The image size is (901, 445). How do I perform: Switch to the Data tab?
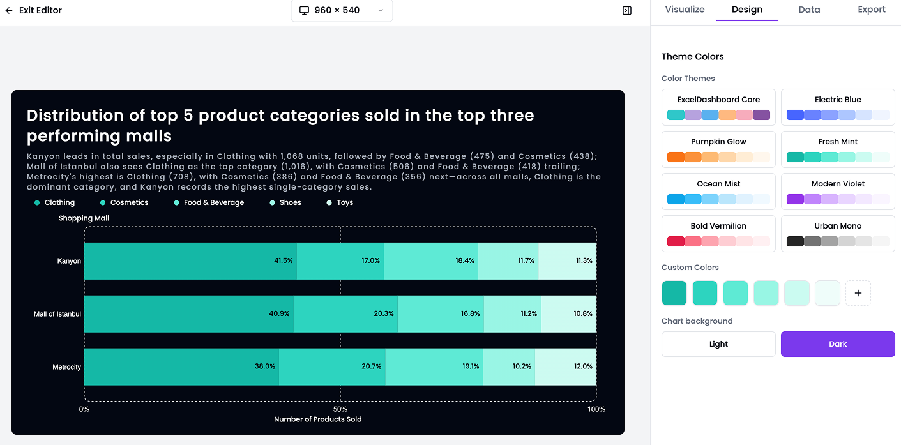808,10
